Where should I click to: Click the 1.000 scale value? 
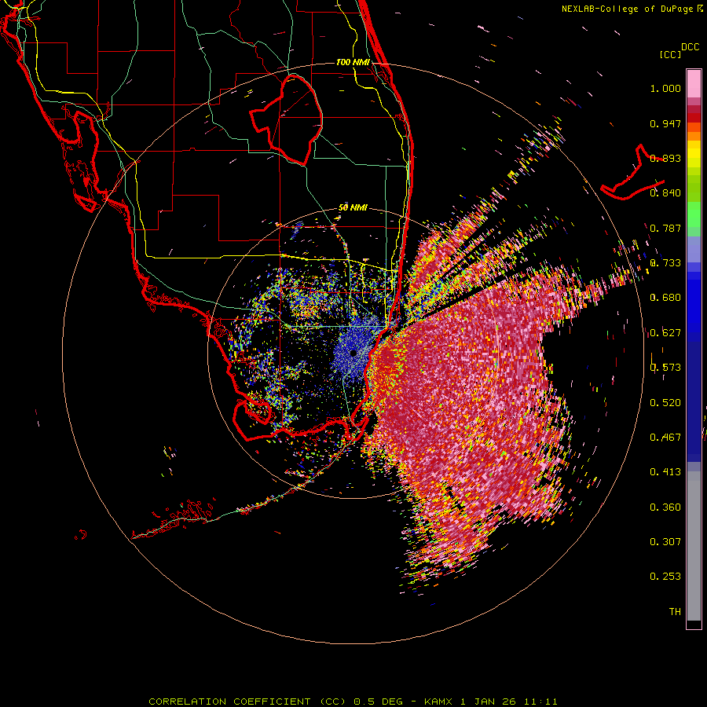[x=665, y=89]
